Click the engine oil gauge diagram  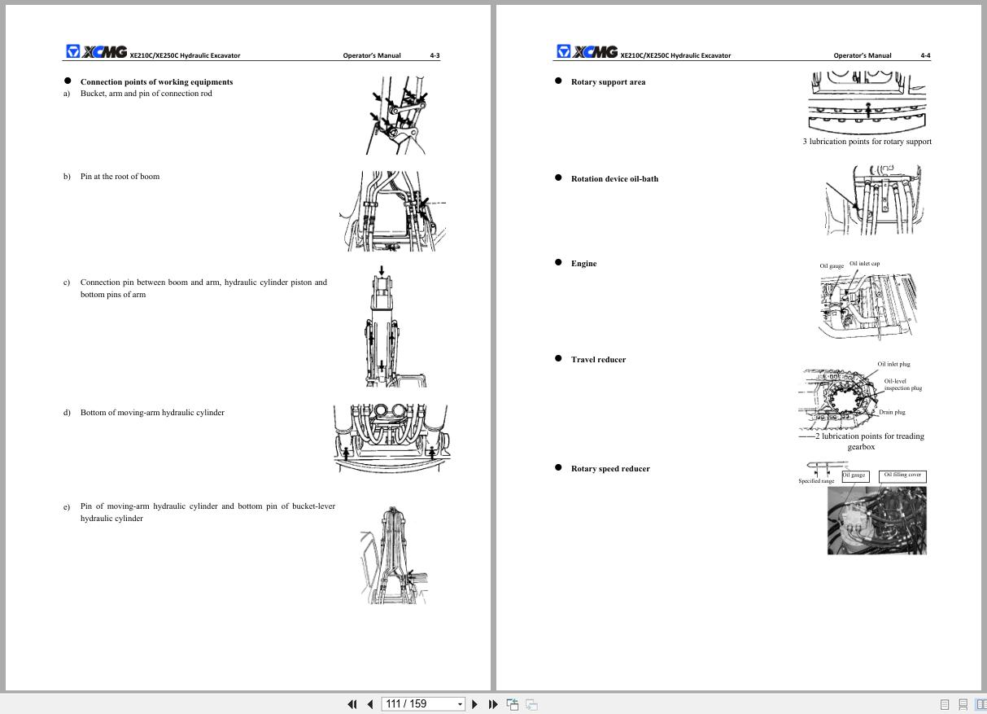867,306
